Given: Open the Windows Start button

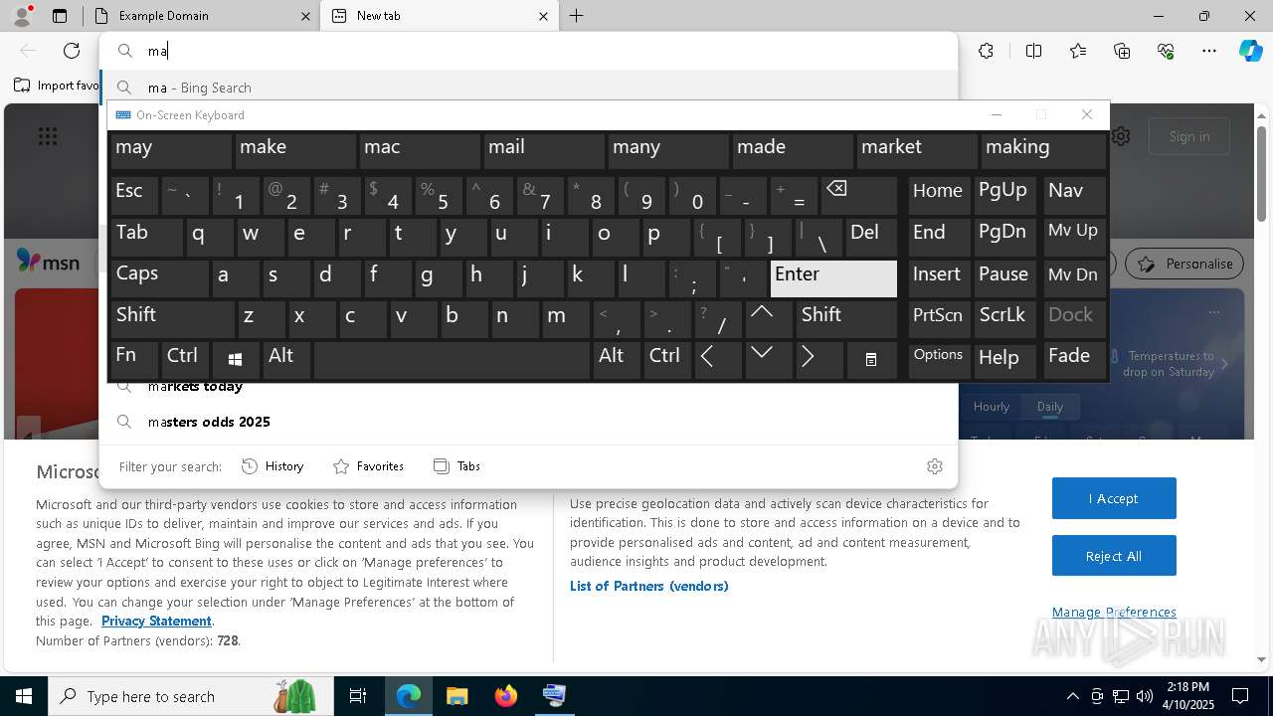Looking at the screenshot, I should click(23, 696).
